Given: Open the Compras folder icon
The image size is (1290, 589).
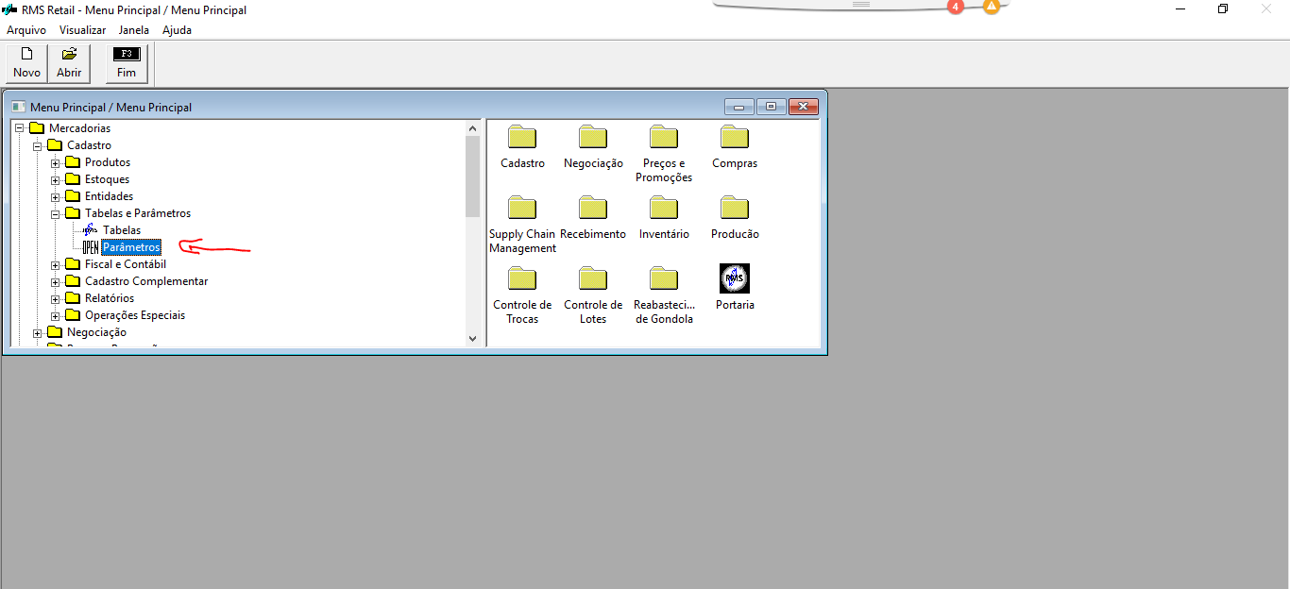Looking at the screenshot, I should (x=735, y=138).
